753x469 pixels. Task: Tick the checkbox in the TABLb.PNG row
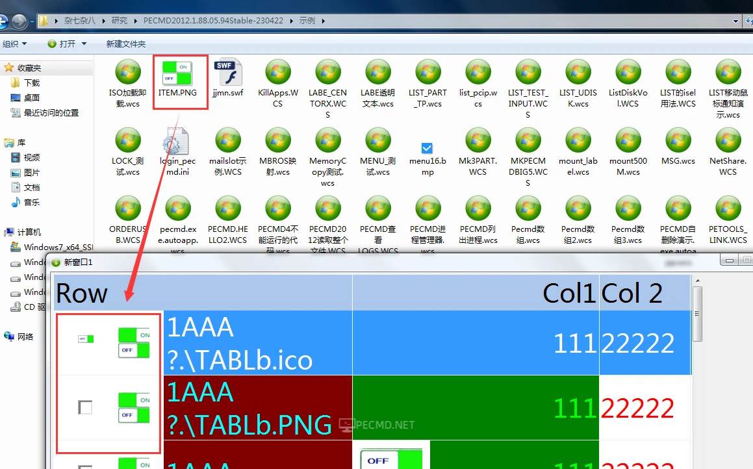click(x=85, y=407)
